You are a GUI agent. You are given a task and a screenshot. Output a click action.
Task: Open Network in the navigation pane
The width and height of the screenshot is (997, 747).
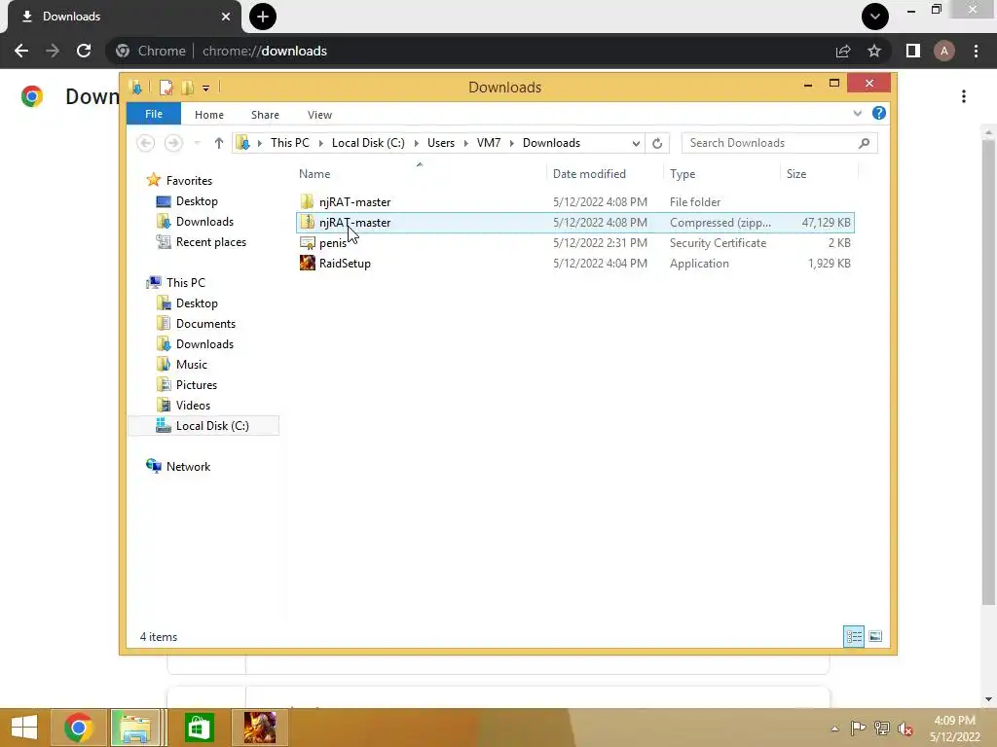click(x=188, y=466)
